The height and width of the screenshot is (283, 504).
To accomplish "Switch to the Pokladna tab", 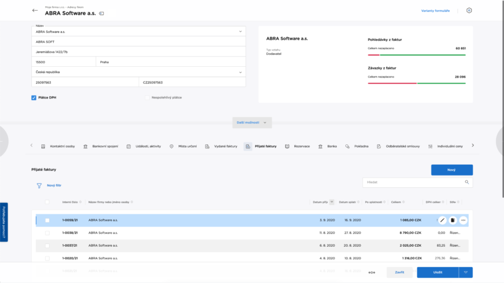I will (357, 147).
